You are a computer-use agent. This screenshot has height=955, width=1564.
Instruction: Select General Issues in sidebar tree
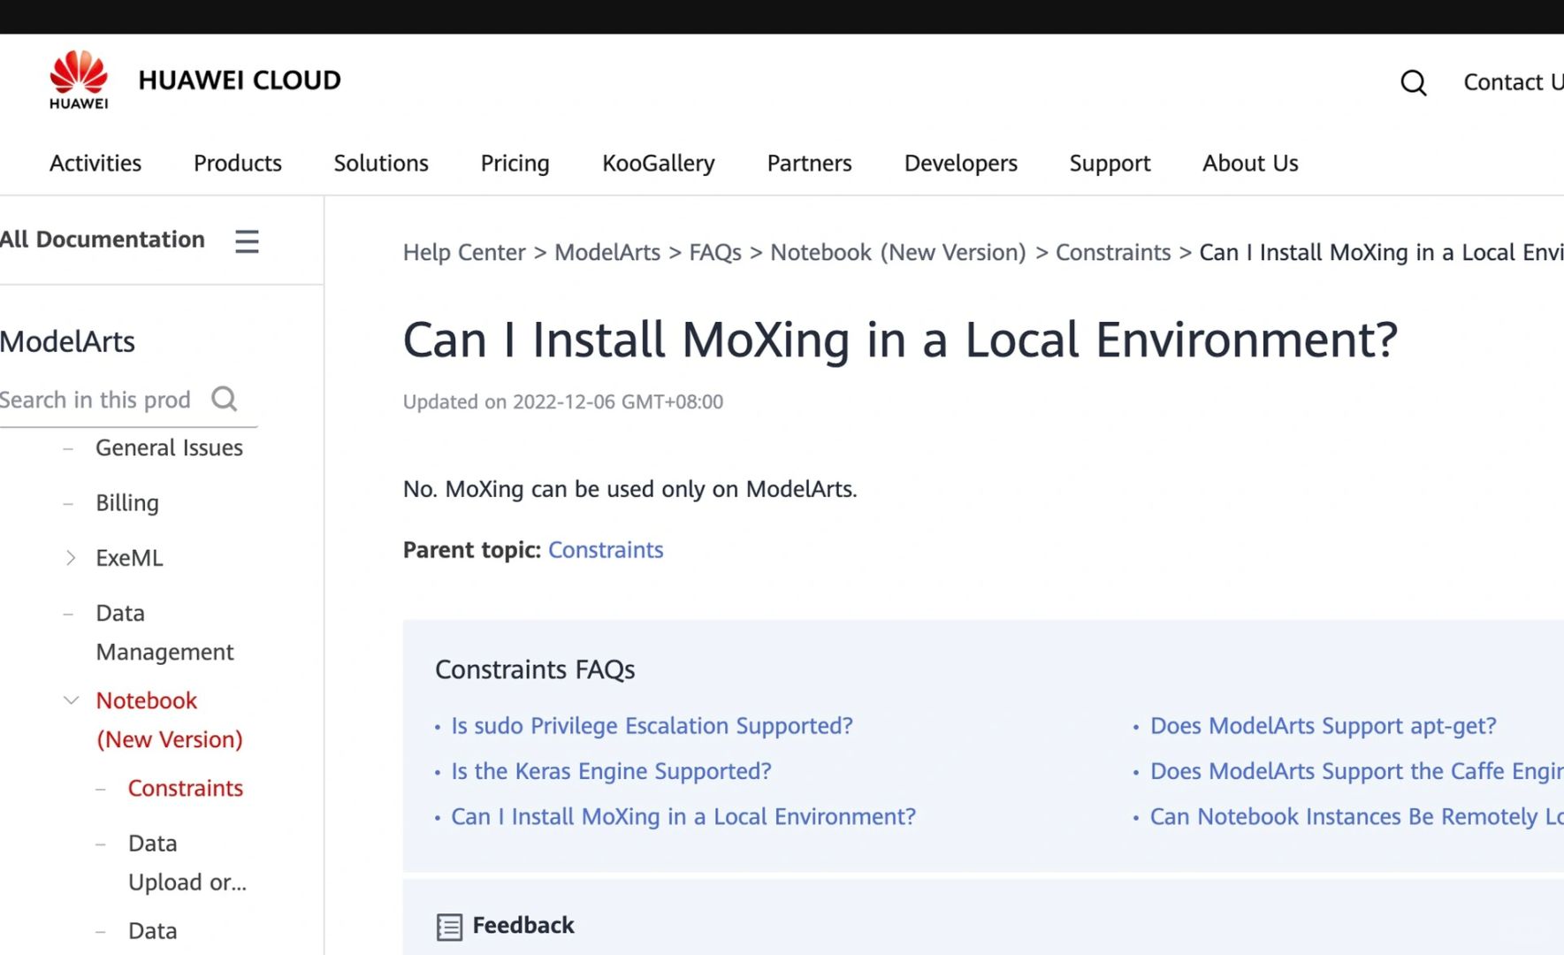pos(169,448)
